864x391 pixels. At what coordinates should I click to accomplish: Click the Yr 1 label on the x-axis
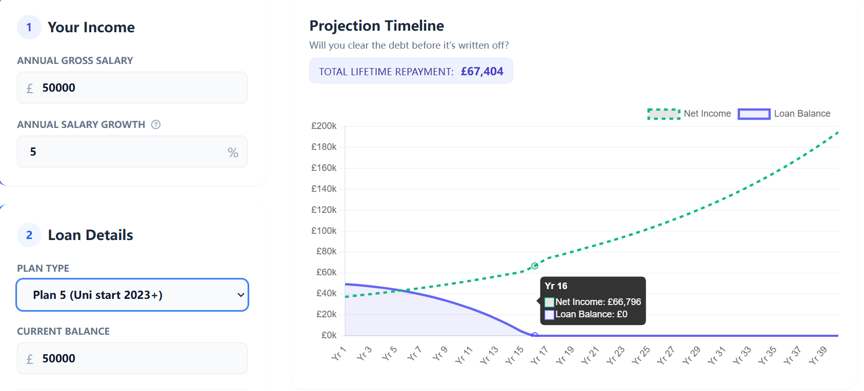[338, 354]
